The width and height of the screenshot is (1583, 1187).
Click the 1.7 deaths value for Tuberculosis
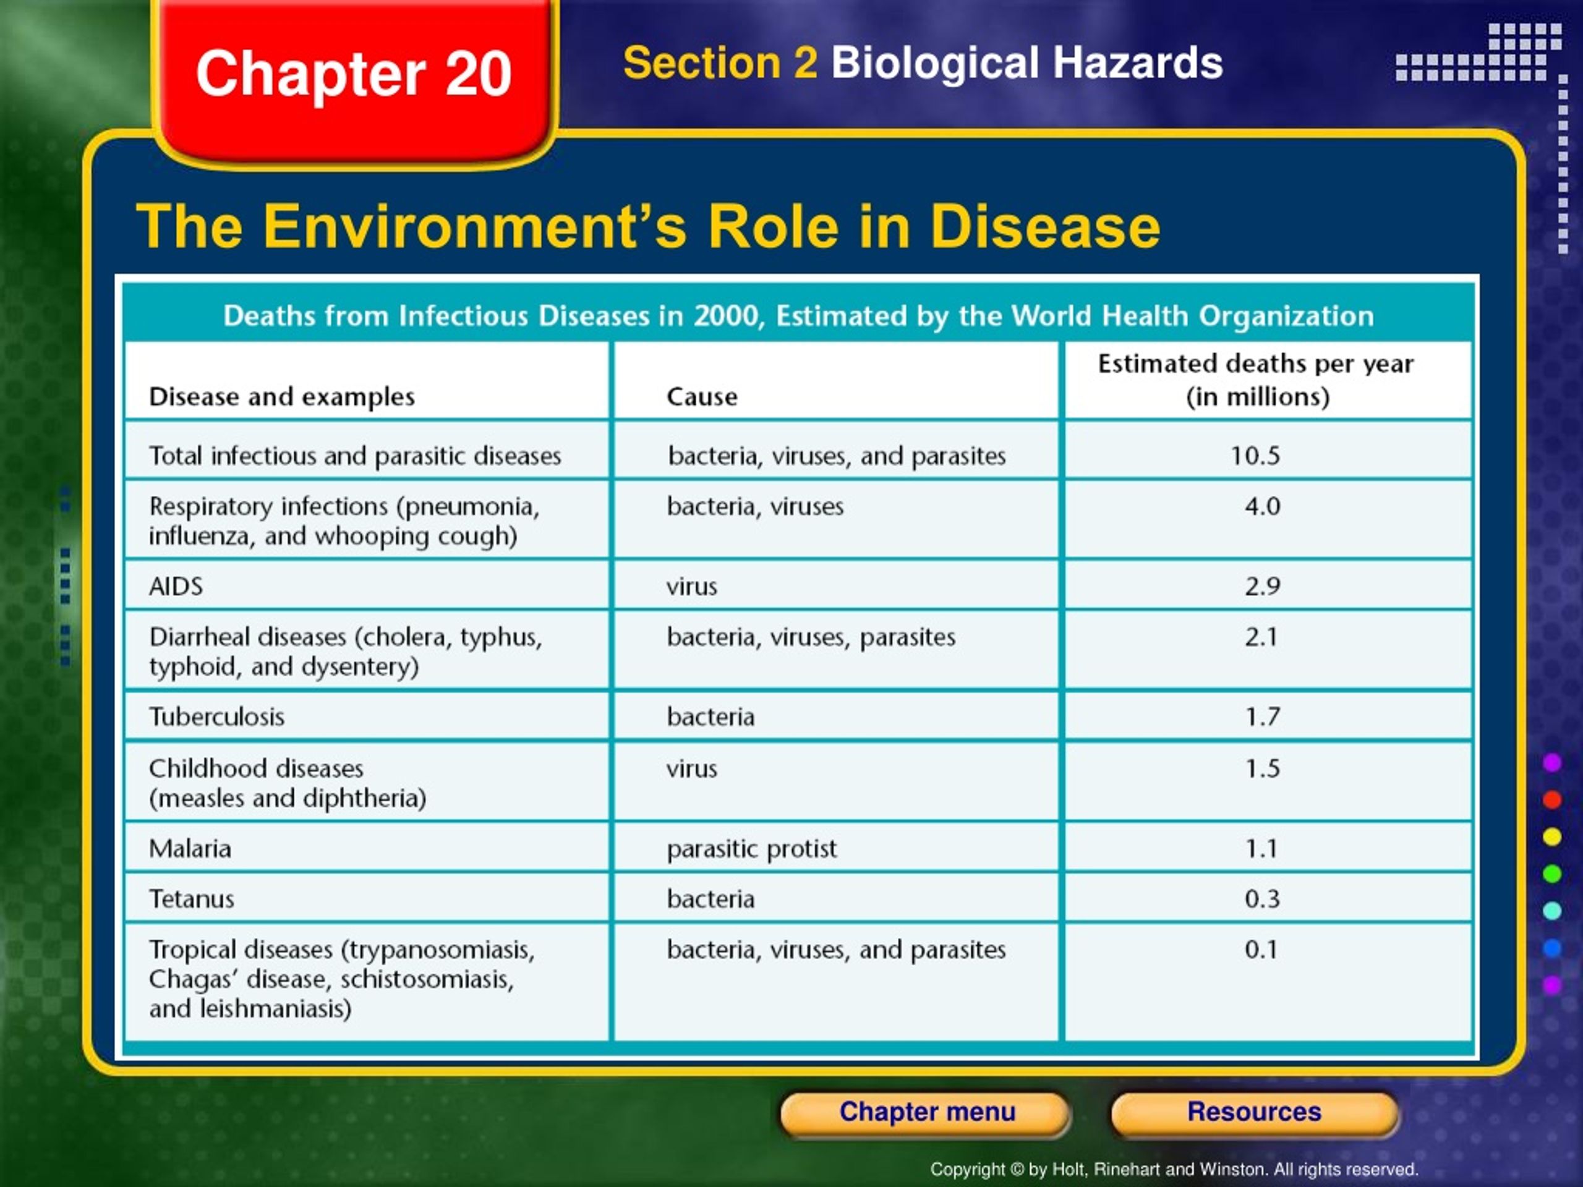pos(1263,717)
